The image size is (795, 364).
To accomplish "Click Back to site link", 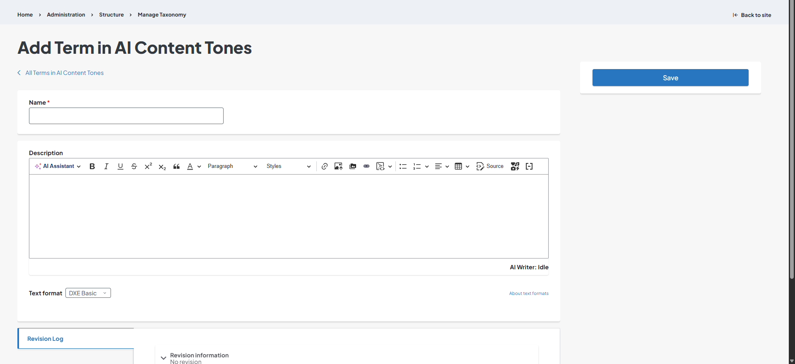I will point(752,15).
